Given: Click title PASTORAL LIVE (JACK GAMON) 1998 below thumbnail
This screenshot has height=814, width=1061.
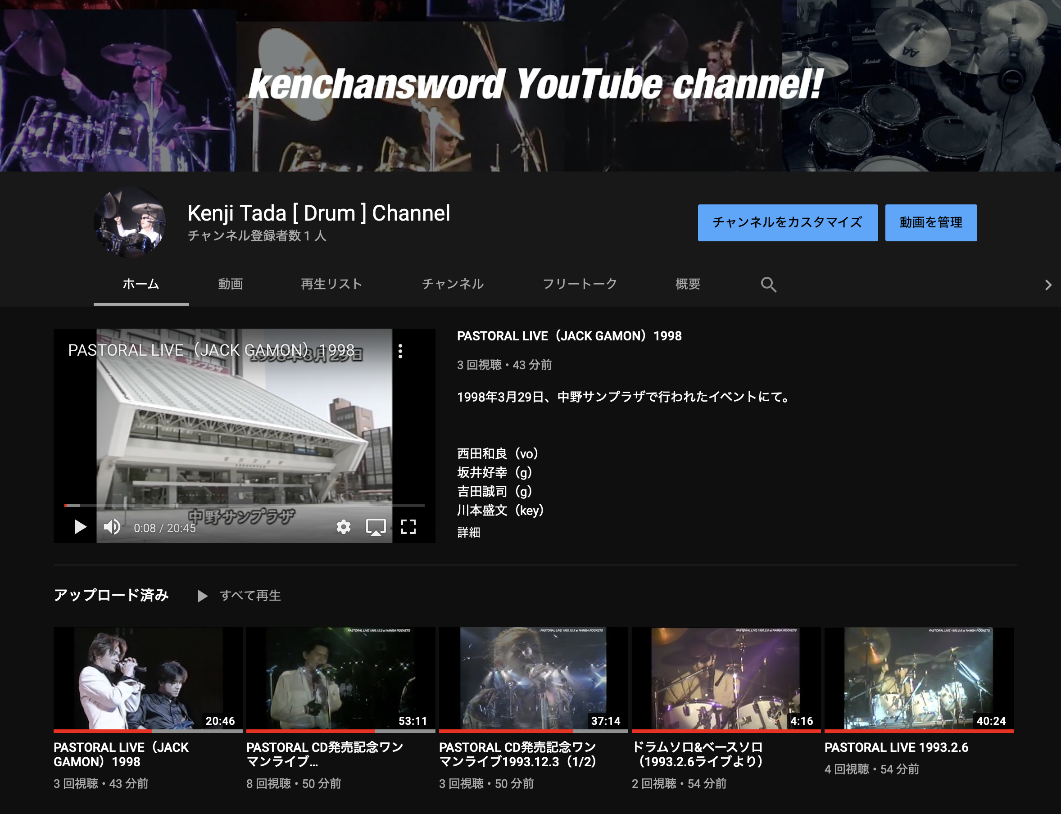Looking at the screenshot, I should pyautogui.click(x=121, y=755).
